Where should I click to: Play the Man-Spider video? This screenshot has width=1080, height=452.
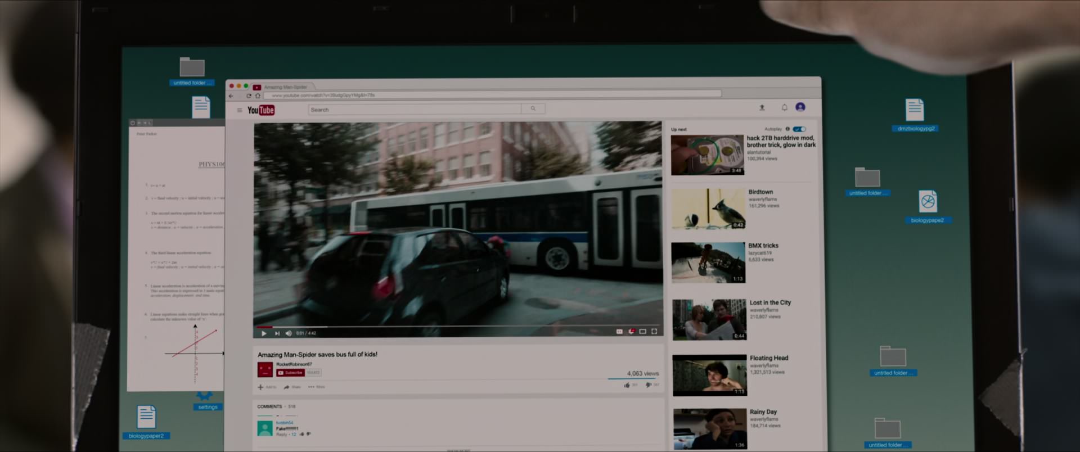pyautogui.click(x=264, y=333)
